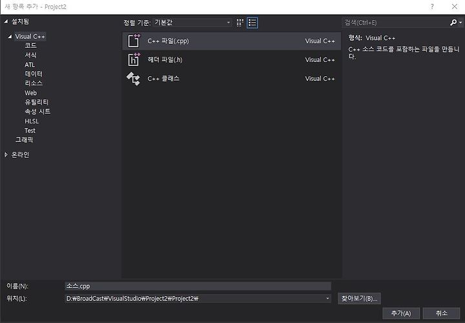Select the 속성 시트 category
465x323 pixels.
37,112
